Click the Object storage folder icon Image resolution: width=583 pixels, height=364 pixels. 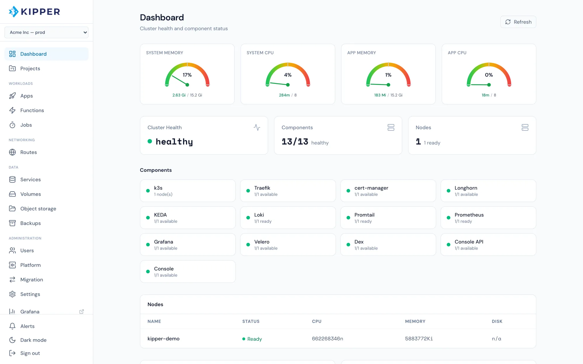(12, 209)
